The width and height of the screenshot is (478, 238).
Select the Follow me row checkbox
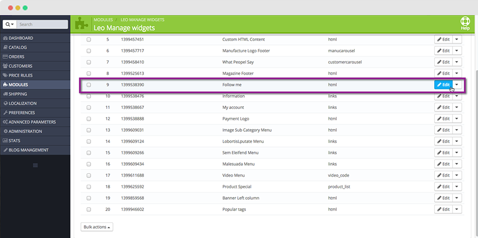point(88,85)
